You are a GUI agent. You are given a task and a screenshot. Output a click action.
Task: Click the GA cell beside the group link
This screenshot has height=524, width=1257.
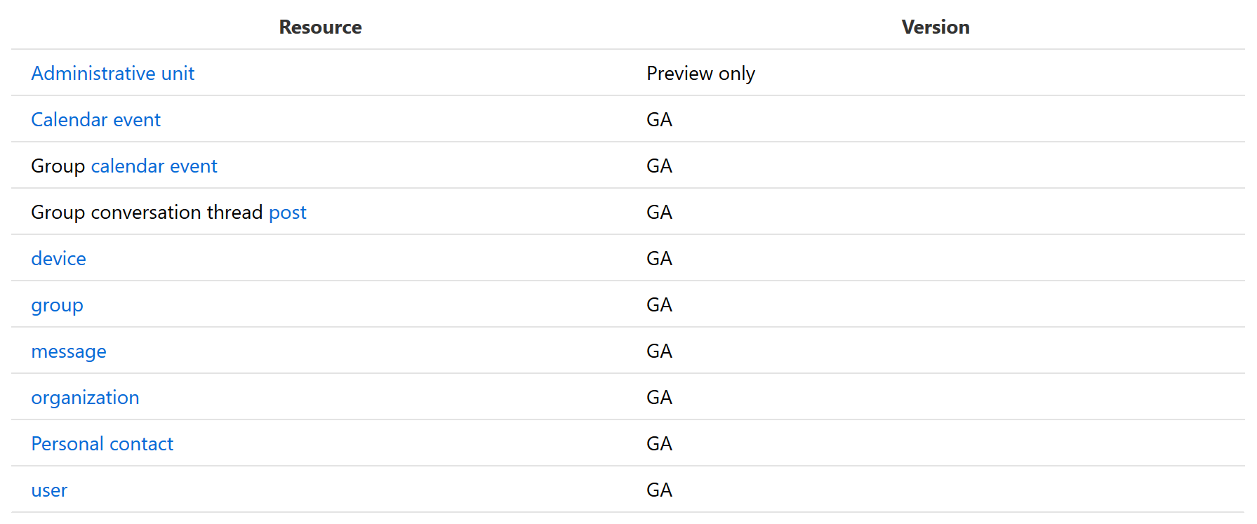659,305
